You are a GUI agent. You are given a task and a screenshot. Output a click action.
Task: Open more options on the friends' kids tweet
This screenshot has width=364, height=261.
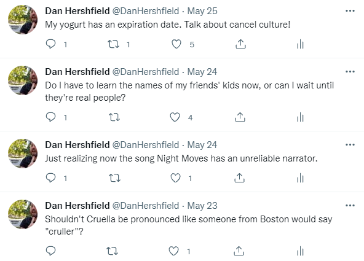click(x=350, y=72)
